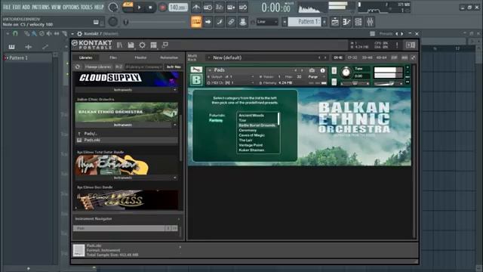Image resolution: width=483 pixels, height=272 pixels.
Task: Open FL Studio mixer button
Action: click(370, 22)
